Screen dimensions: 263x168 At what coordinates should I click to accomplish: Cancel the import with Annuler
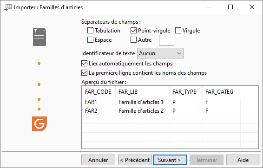[99, 160]
